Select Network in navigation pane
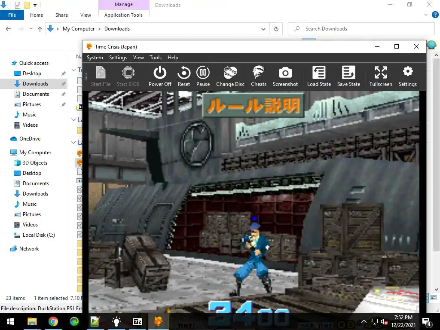Viewport: 440px width, 330px height. [x=29, y=249]
